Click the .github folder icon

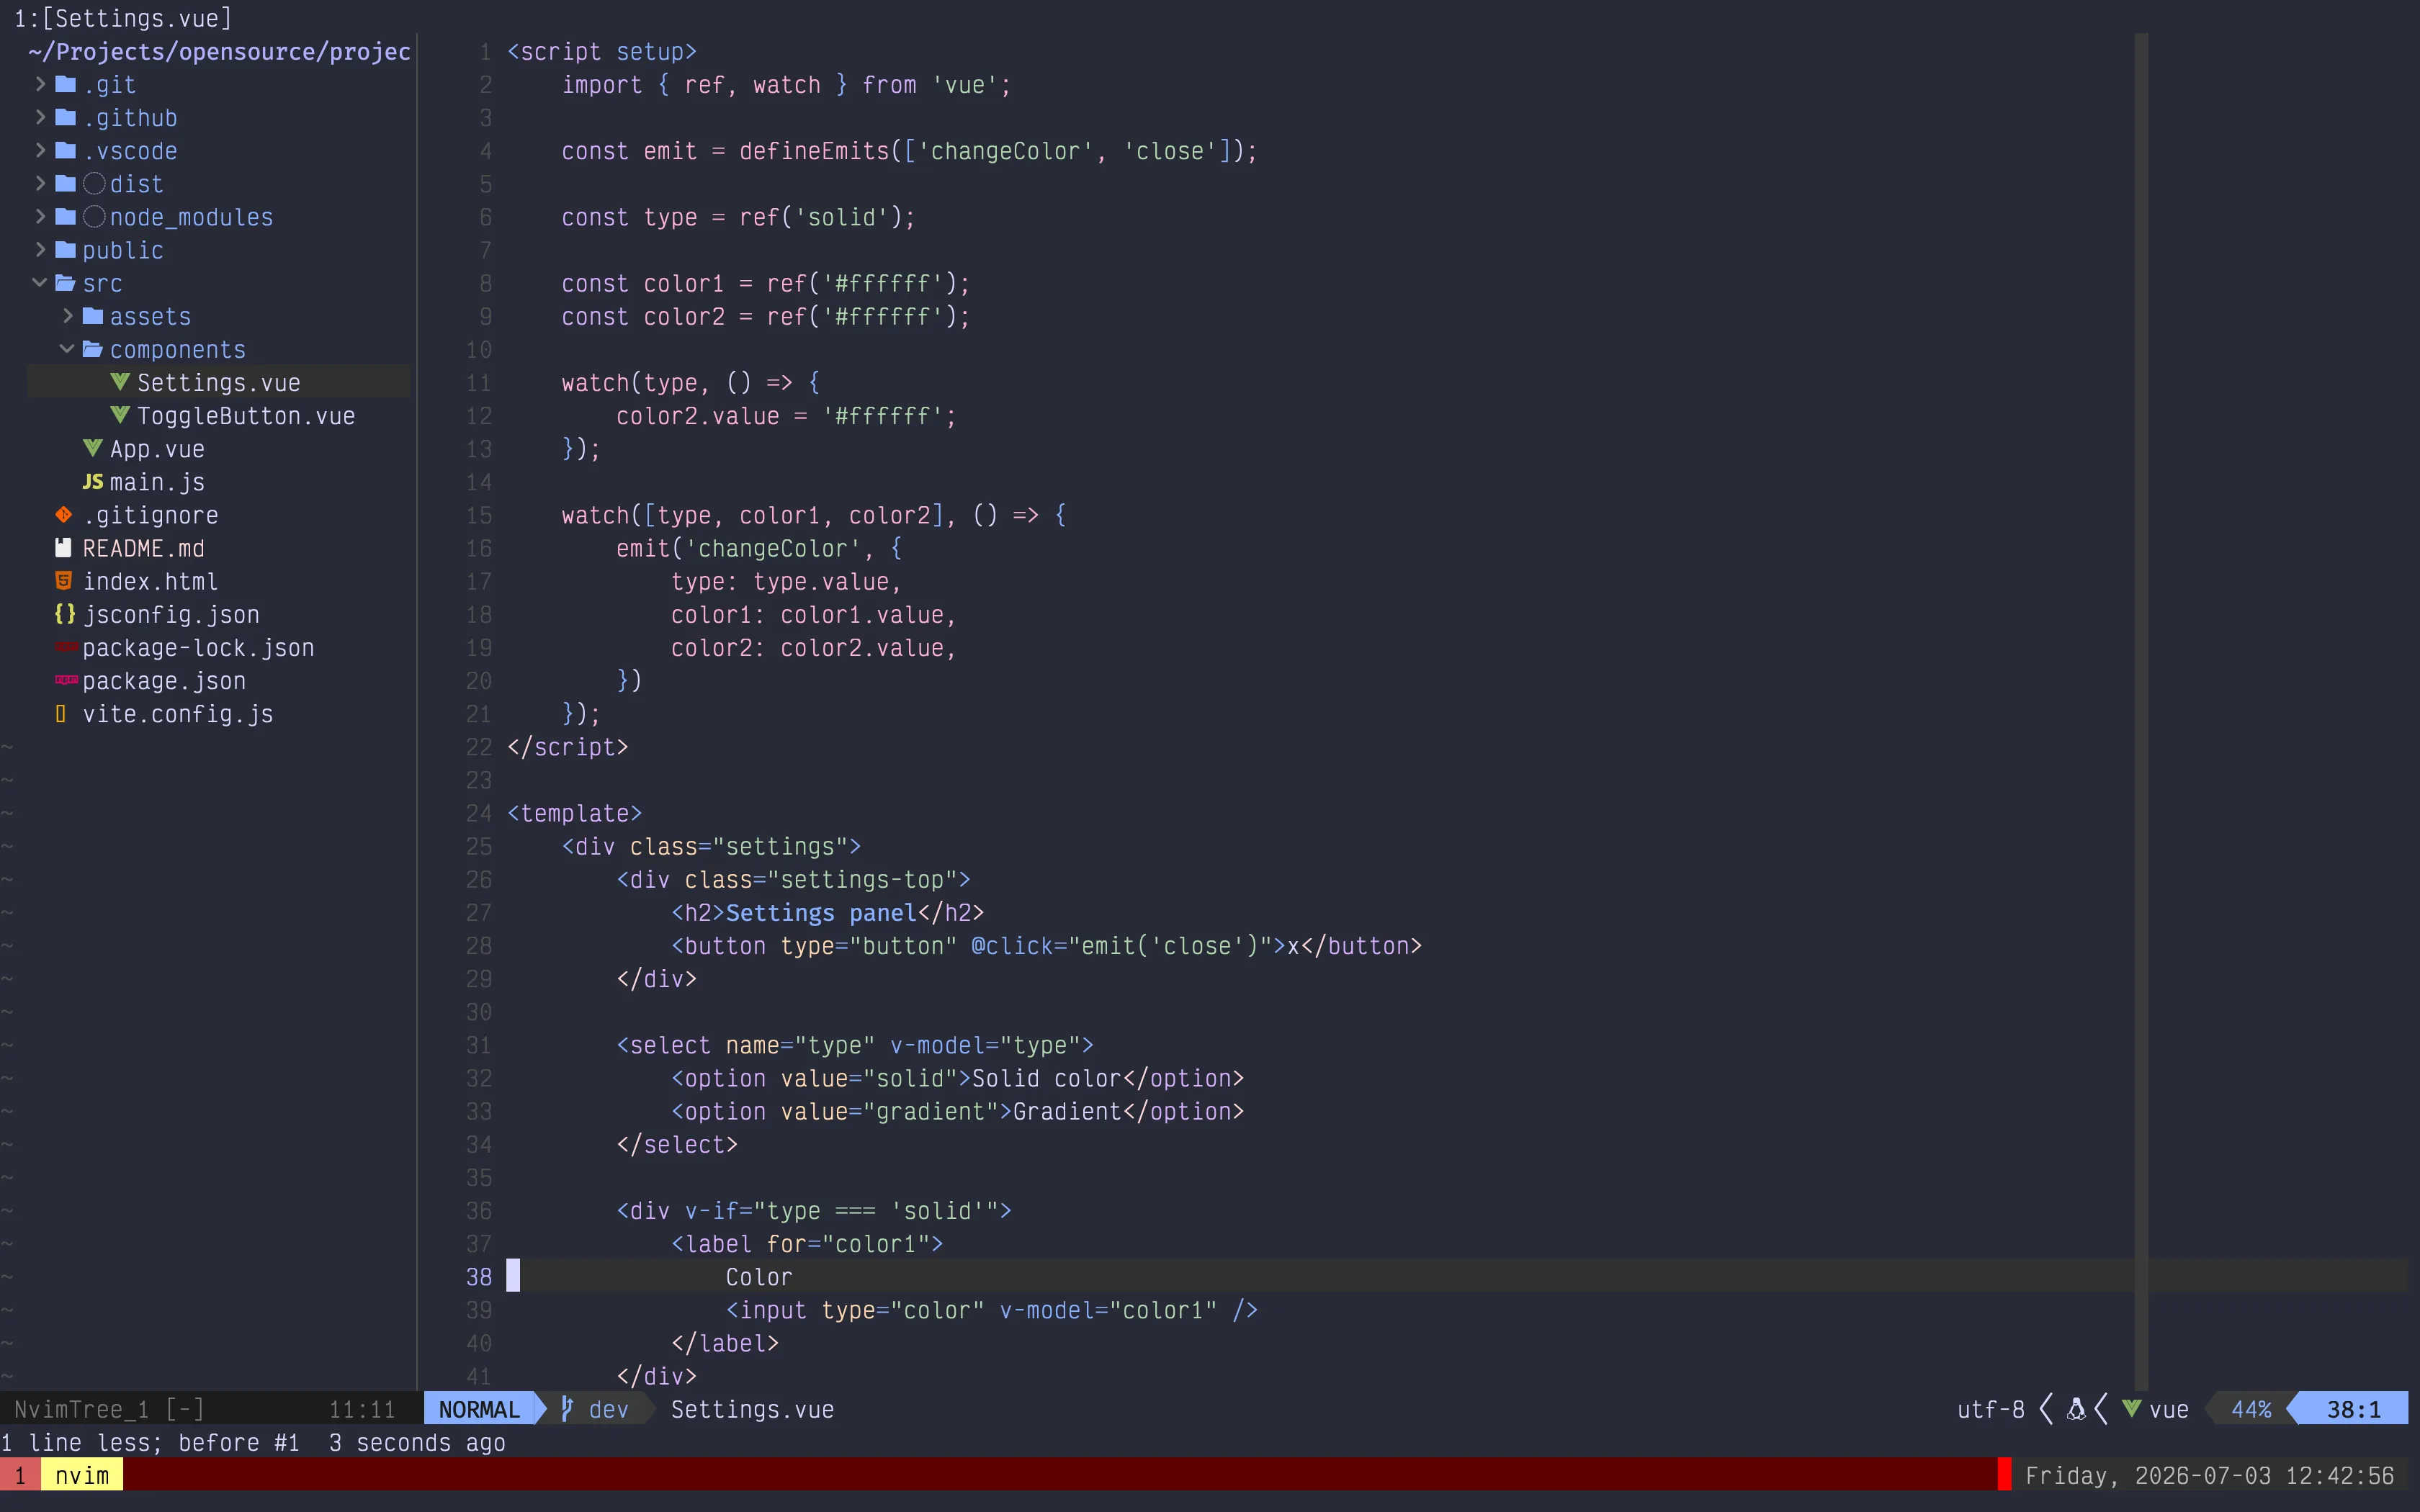tap(66, 117)
